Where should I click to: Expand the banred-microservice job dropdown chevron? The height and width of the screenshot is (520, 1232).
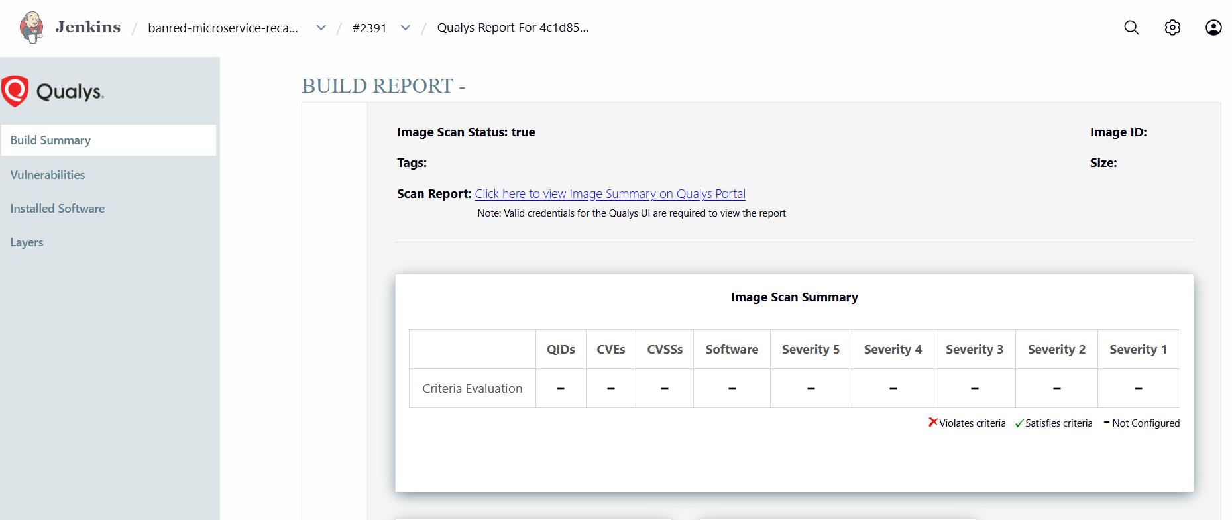coord(321,28)
